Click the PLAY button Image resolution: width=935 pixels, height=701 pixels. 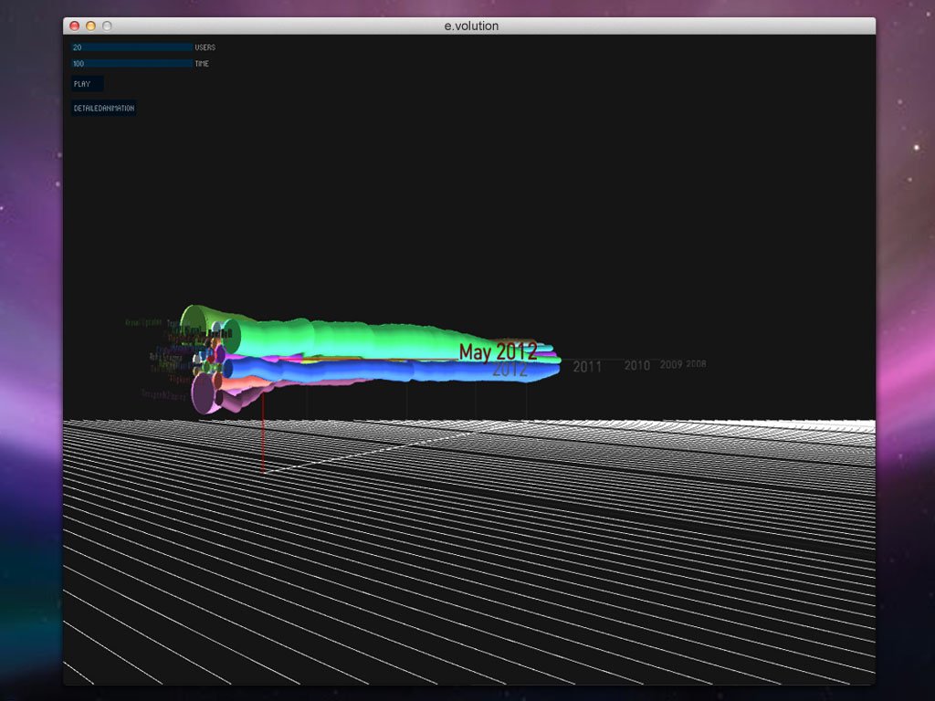click(x=87, y=84)
